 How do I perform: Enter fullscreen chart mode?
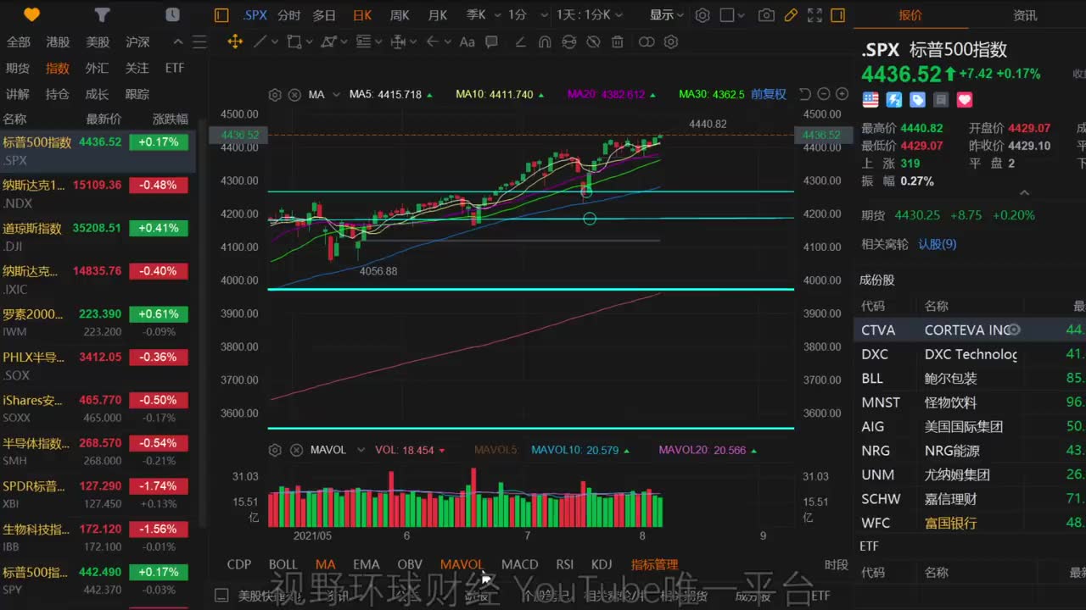click(x=814, y=15)
